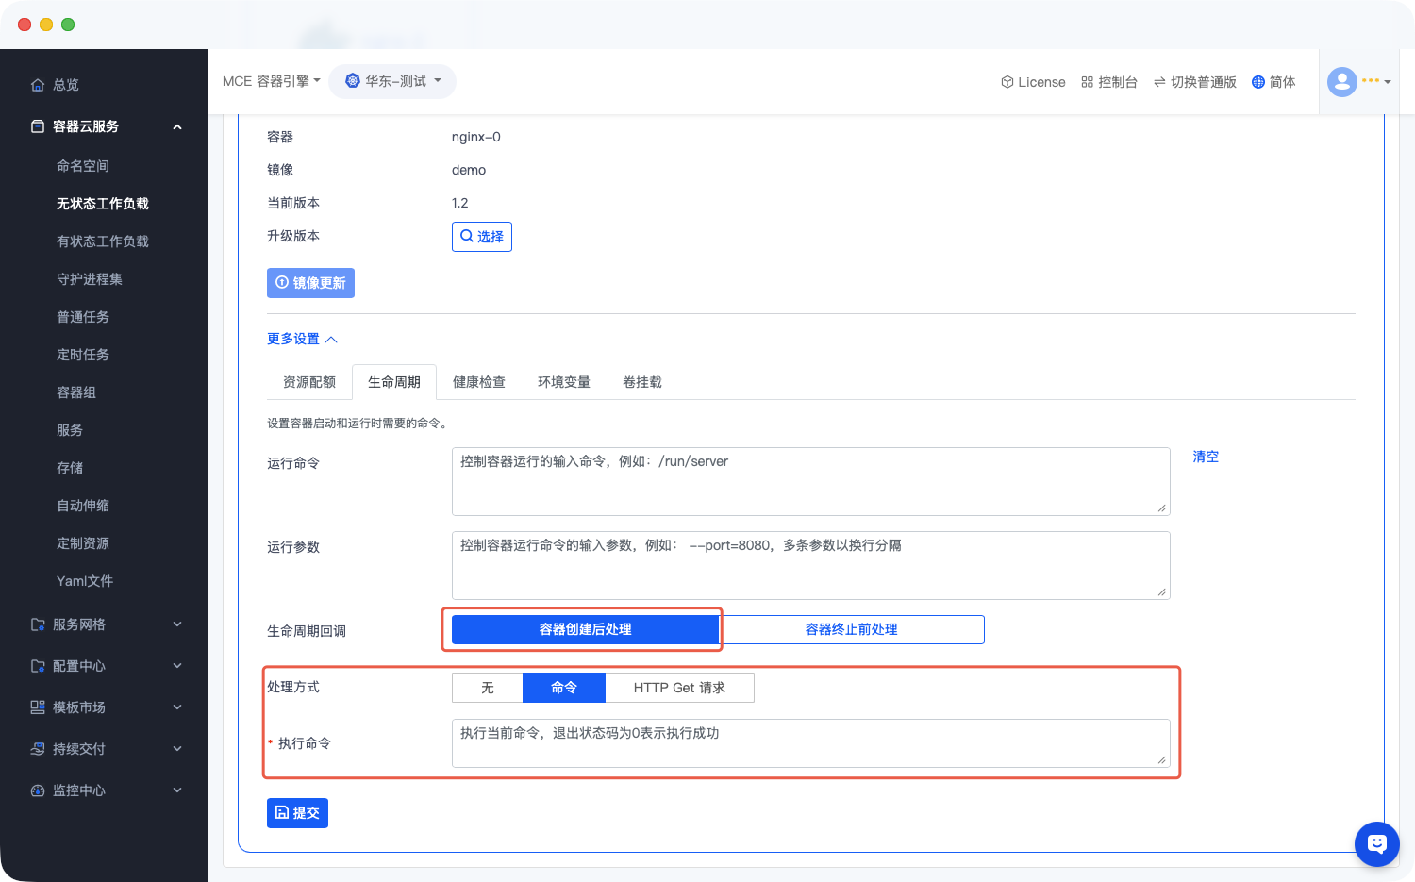Select HTTP Get 请求 handling method
Screen dimensions: 1415x882
(x=679, y=688)
